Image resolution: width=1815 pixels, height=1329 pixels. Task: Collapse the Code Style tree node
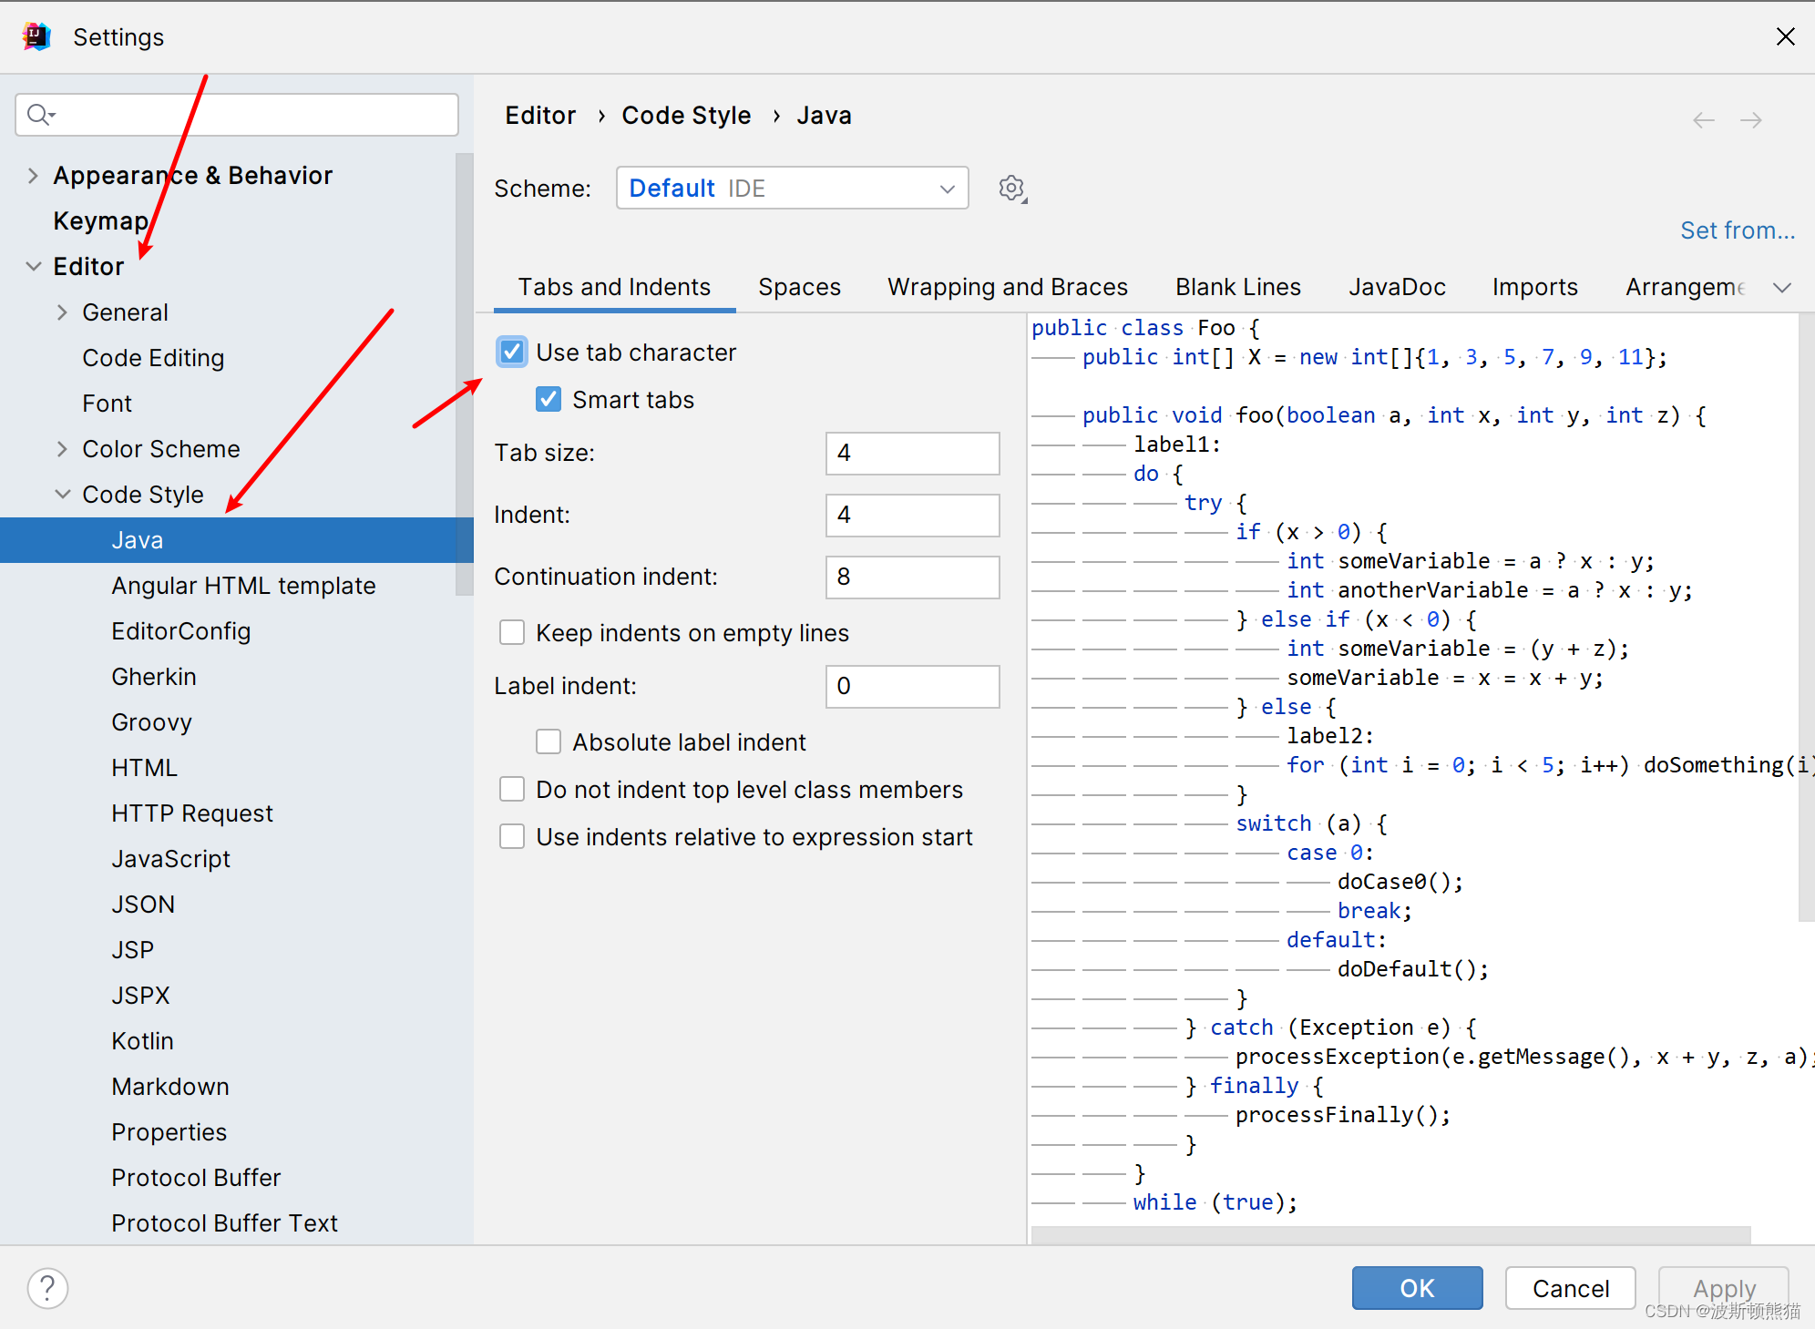tap(62, 495)
